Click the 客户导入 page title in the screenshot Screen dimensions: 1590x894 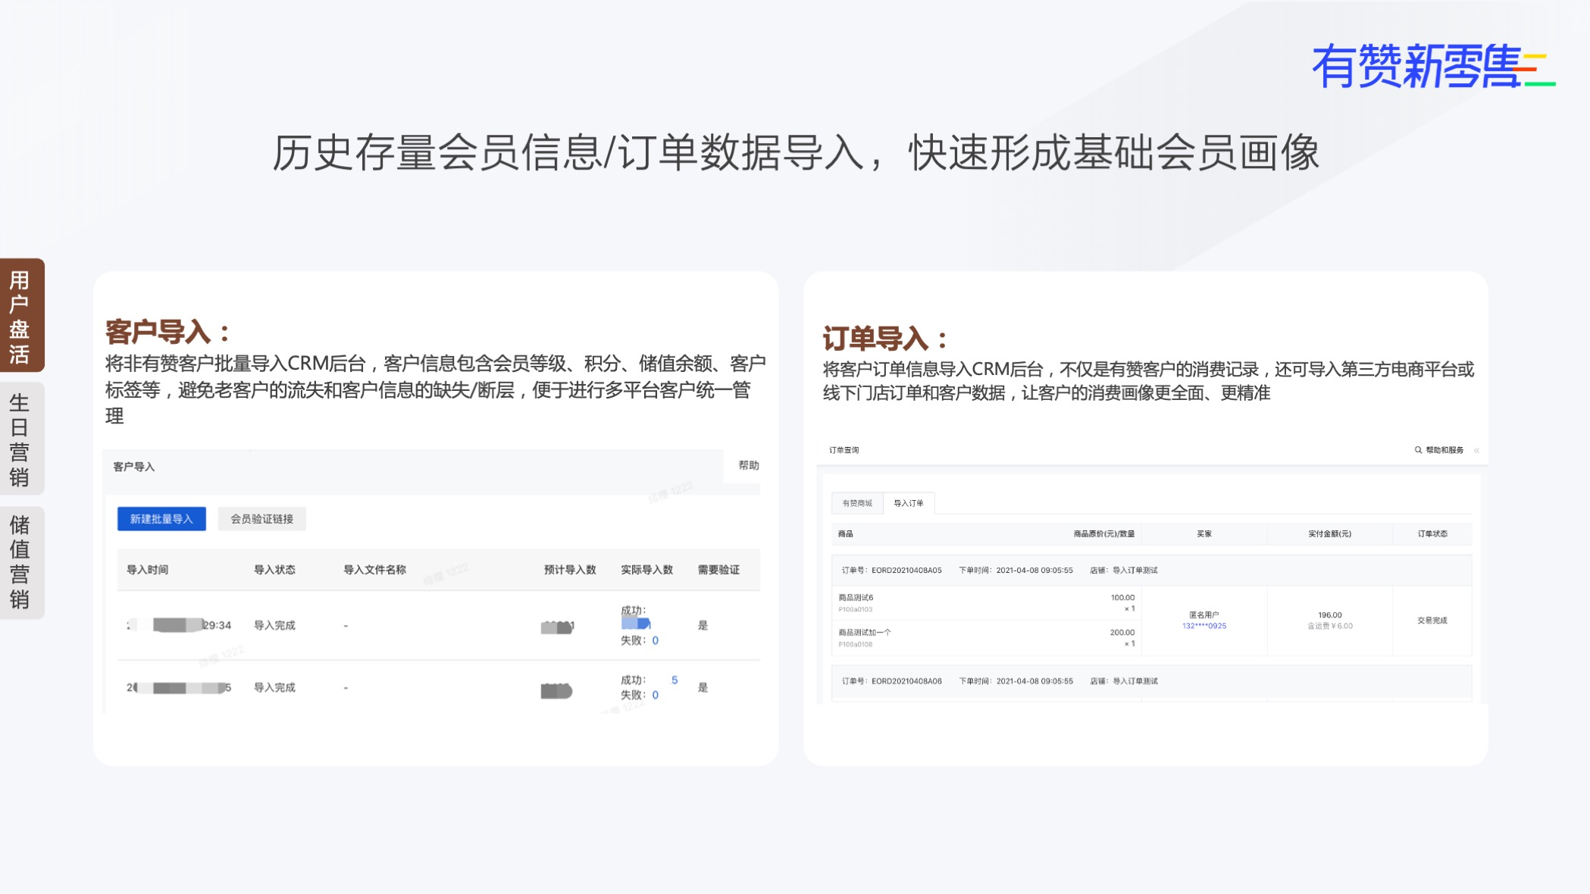click(x=134, y=467)
